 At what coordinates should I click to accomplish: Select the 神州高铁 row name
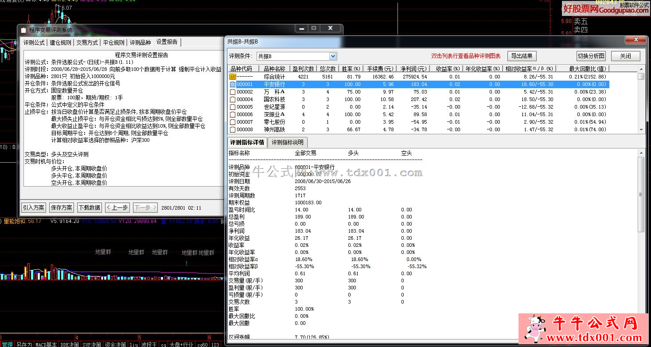click(274, 129)
